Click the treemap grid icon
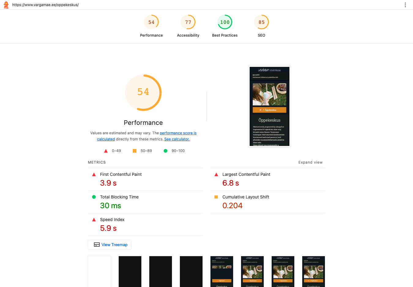The image size is (413, 287). point(97,245)
